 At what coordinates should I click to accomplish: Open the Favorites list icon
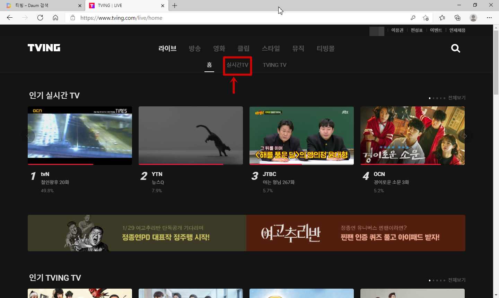click(x=442, y=18)
